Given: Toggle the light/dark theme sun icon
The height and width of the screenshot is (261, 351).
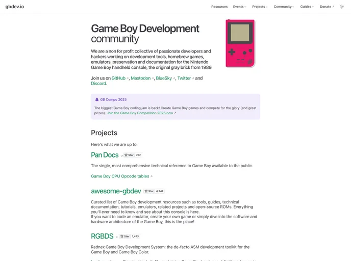Looking at the screenshot, I should [x=342, y=7].
